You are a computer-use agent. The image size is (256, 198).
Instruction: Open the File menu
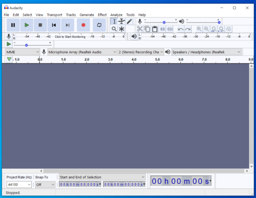[6, 15]
